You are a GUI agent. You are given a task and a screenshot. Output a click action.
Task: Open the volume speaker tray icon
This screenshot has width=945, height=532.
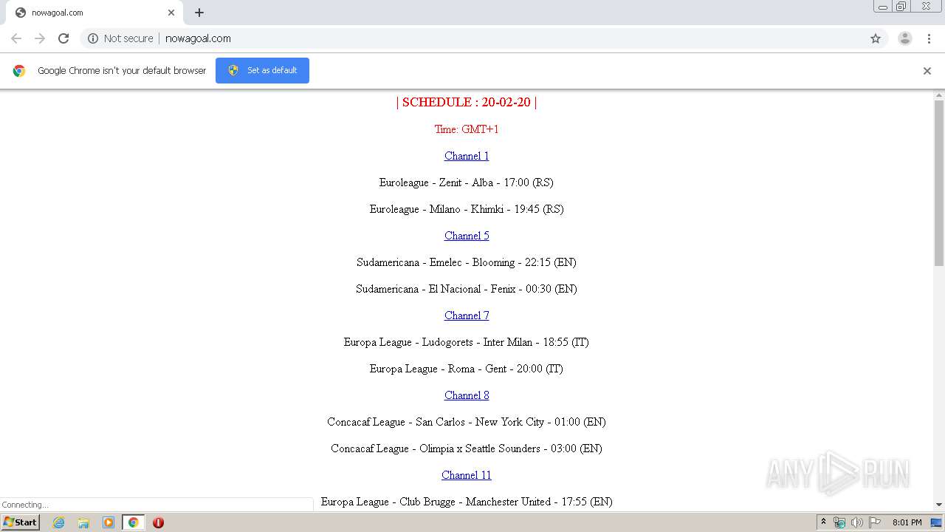856,522
